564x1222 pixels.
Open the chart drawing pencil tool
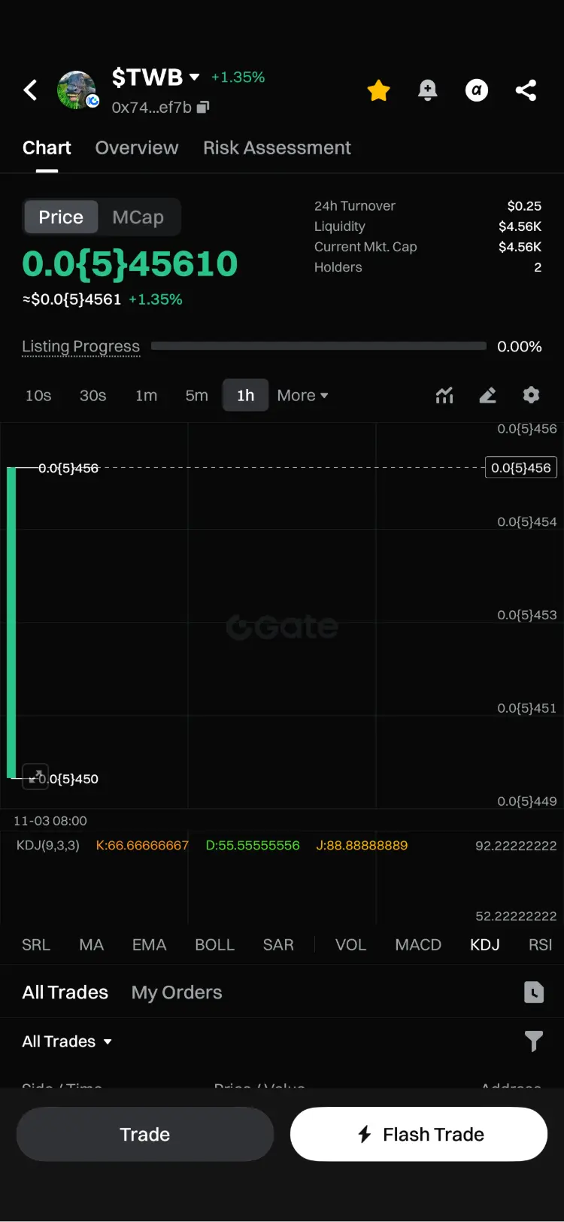(487, 395)
